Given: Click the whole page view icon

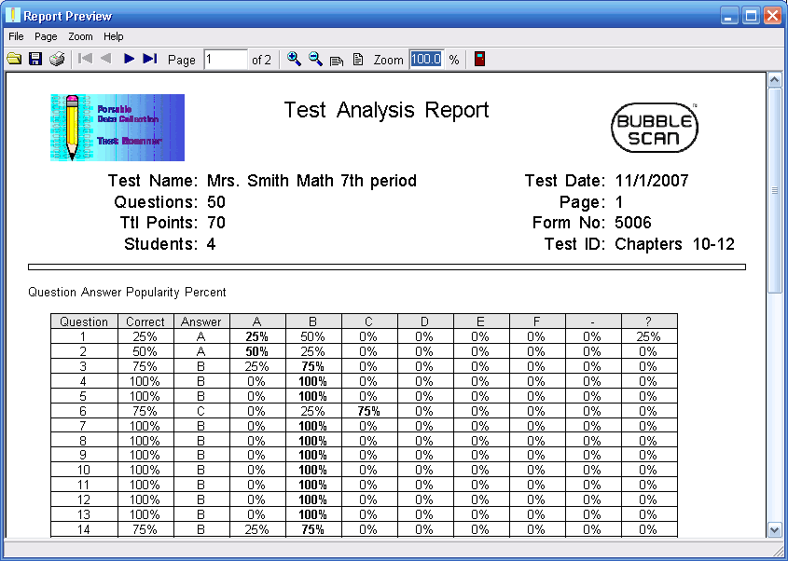Looking at the screenshot, I should 358,60.
